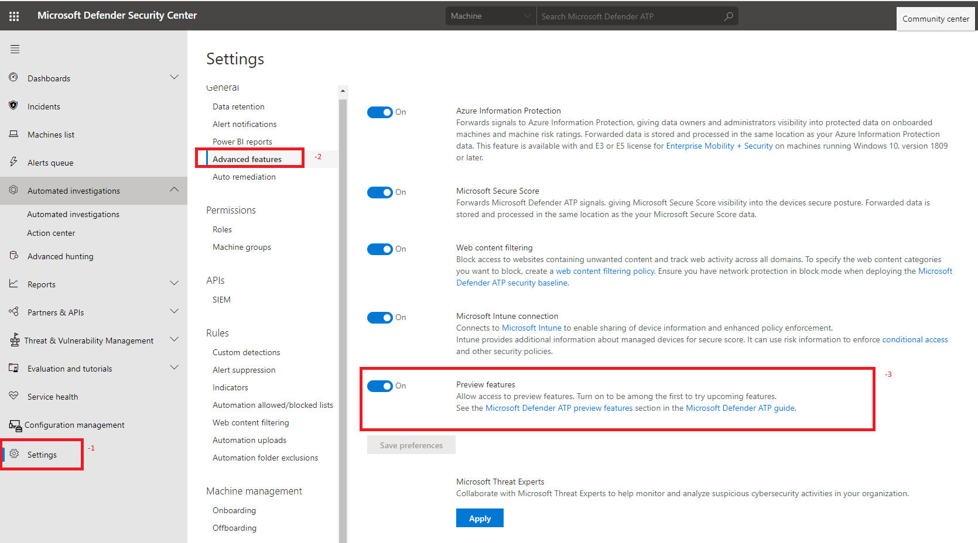Open Roles under Permissions
This screenshot has width=978, height=543.
pos(222,229)
